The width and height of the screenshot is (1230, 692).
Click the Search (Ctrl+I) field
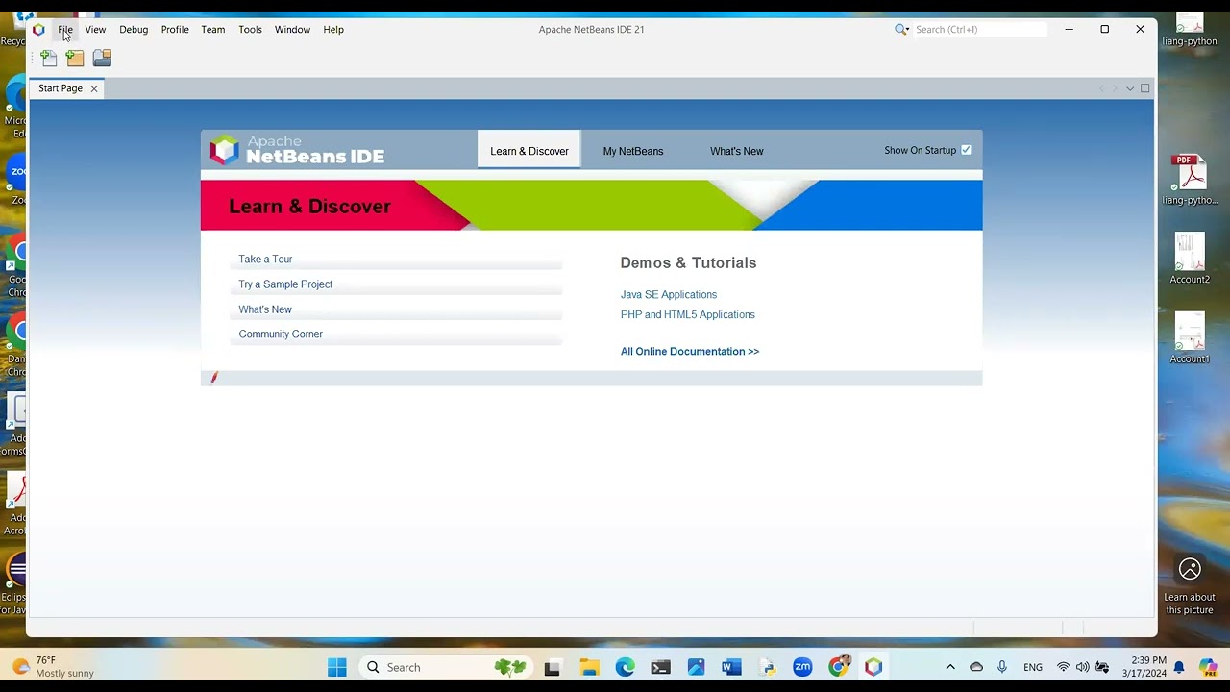click(979, 30)
